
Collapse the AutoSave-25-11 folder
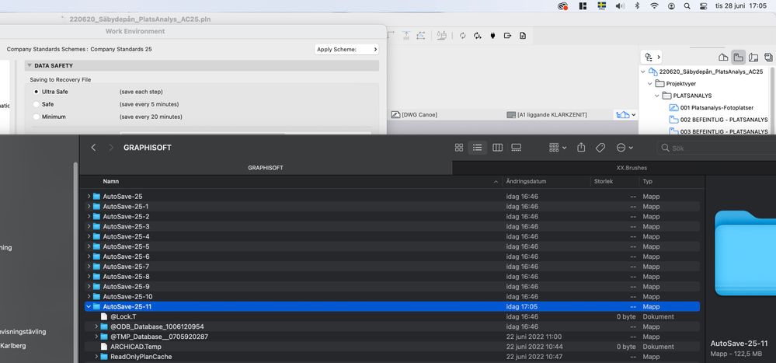point(89,306)
